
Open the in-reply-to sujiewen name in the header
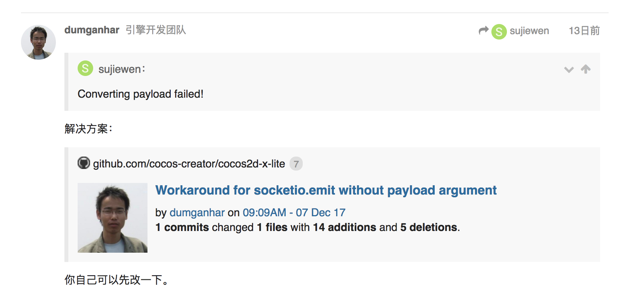click(x=529, y=31)
